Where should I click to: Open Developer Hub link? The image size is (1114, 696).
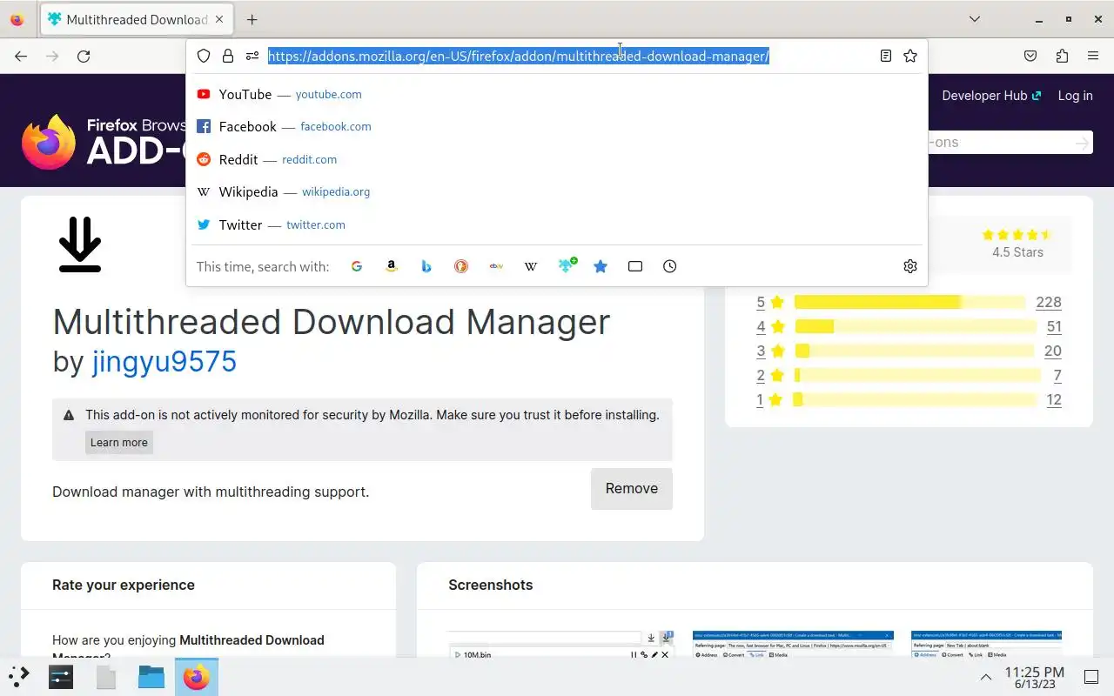[991, 96]
